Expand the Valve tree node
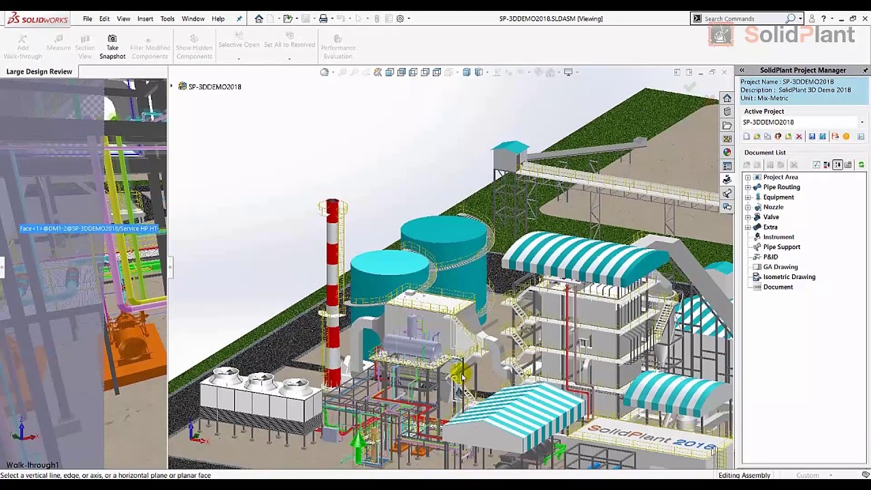Viewport: 871px width, 490px height. point(748,217)
